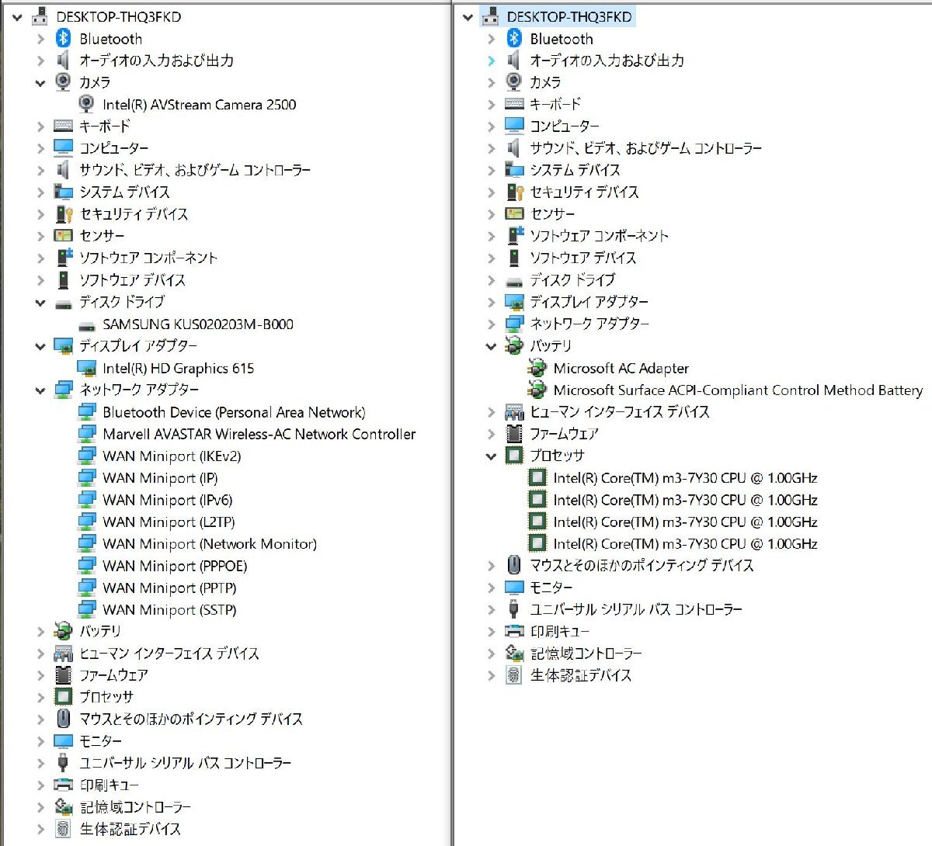Screen dimensions: 932x846
Task: Expand the display adapter category in the right pane
Action: [x=491, y=302]
